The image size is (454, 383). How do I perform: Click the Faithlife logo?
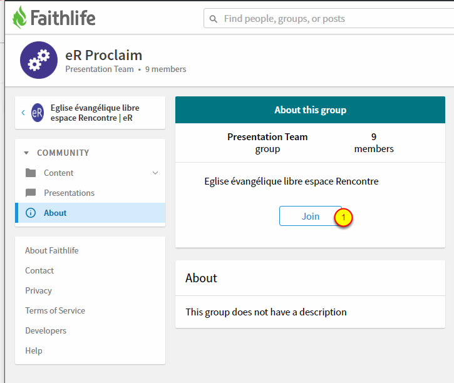click(x=54, y=18)
